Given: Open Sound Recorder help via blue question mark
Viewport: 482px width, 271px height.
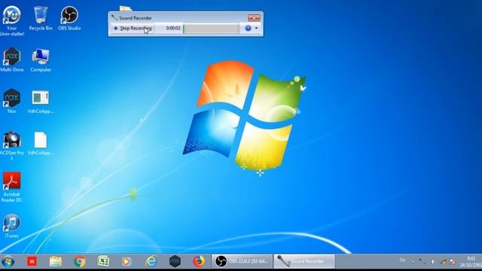Looking at the screenshot, I should coord(248,29).
